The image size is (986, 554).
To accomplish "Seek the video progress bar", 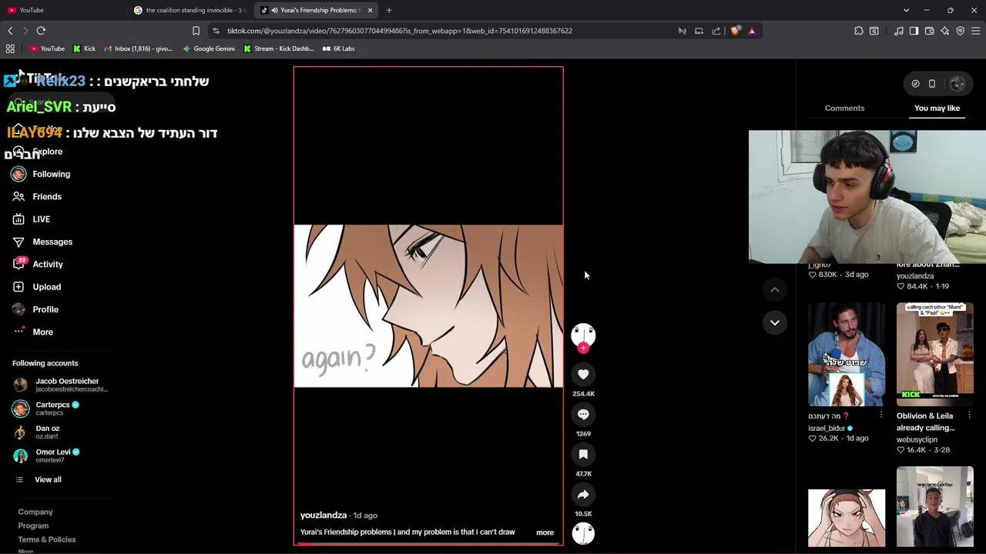I will click(428, 543).
